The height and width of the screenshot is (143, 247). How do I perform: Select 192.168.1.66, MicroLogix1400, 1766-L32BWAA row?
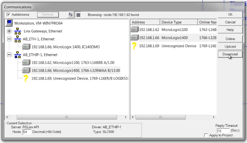[76, 71]
